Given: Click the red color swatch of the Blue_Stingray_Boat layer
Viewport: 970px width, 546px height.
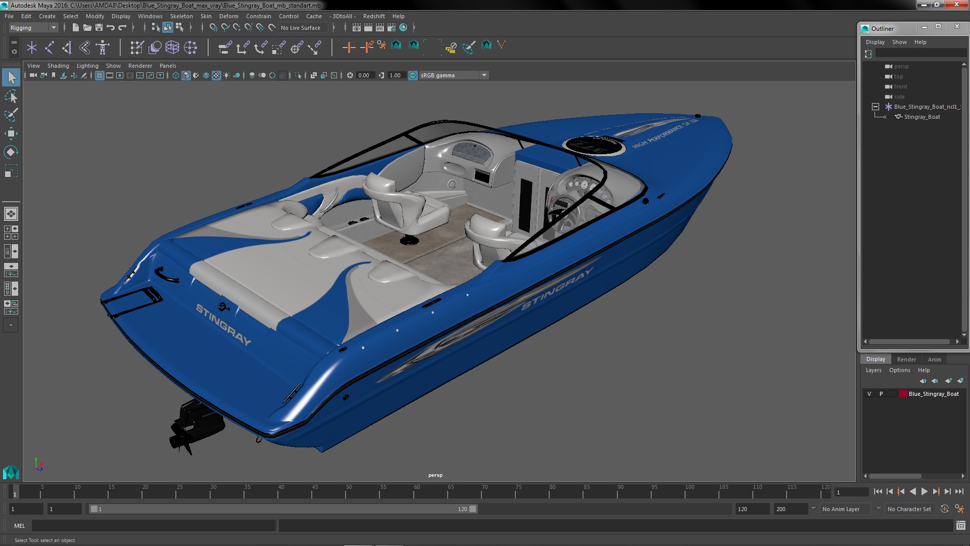Looking at the screenshot, I should pyautogui.click(x=903, y=394).
